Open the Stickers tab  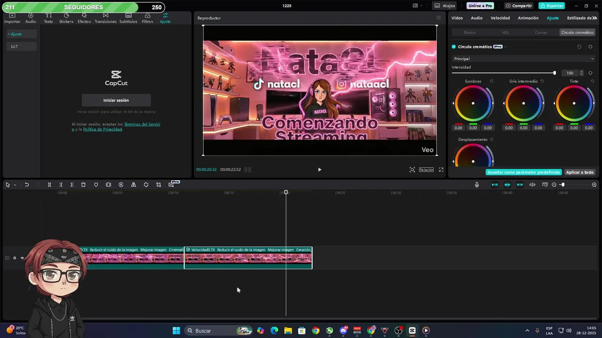tap(66, 18)
